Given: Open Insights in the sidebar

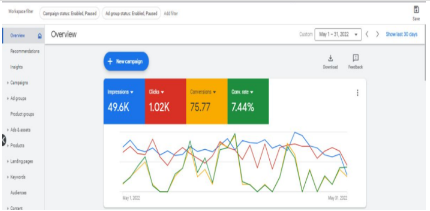Looking at the screenshot, I should pos(16,67).
